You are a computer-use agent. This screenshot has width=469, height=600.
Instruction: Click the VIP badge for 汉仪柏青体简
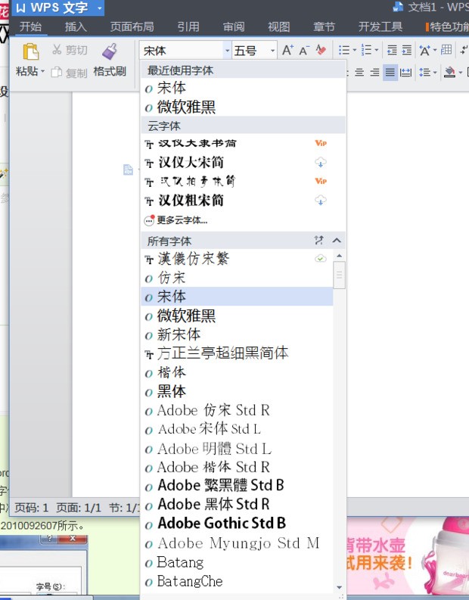pyautogui.click(x=321, y=181)
